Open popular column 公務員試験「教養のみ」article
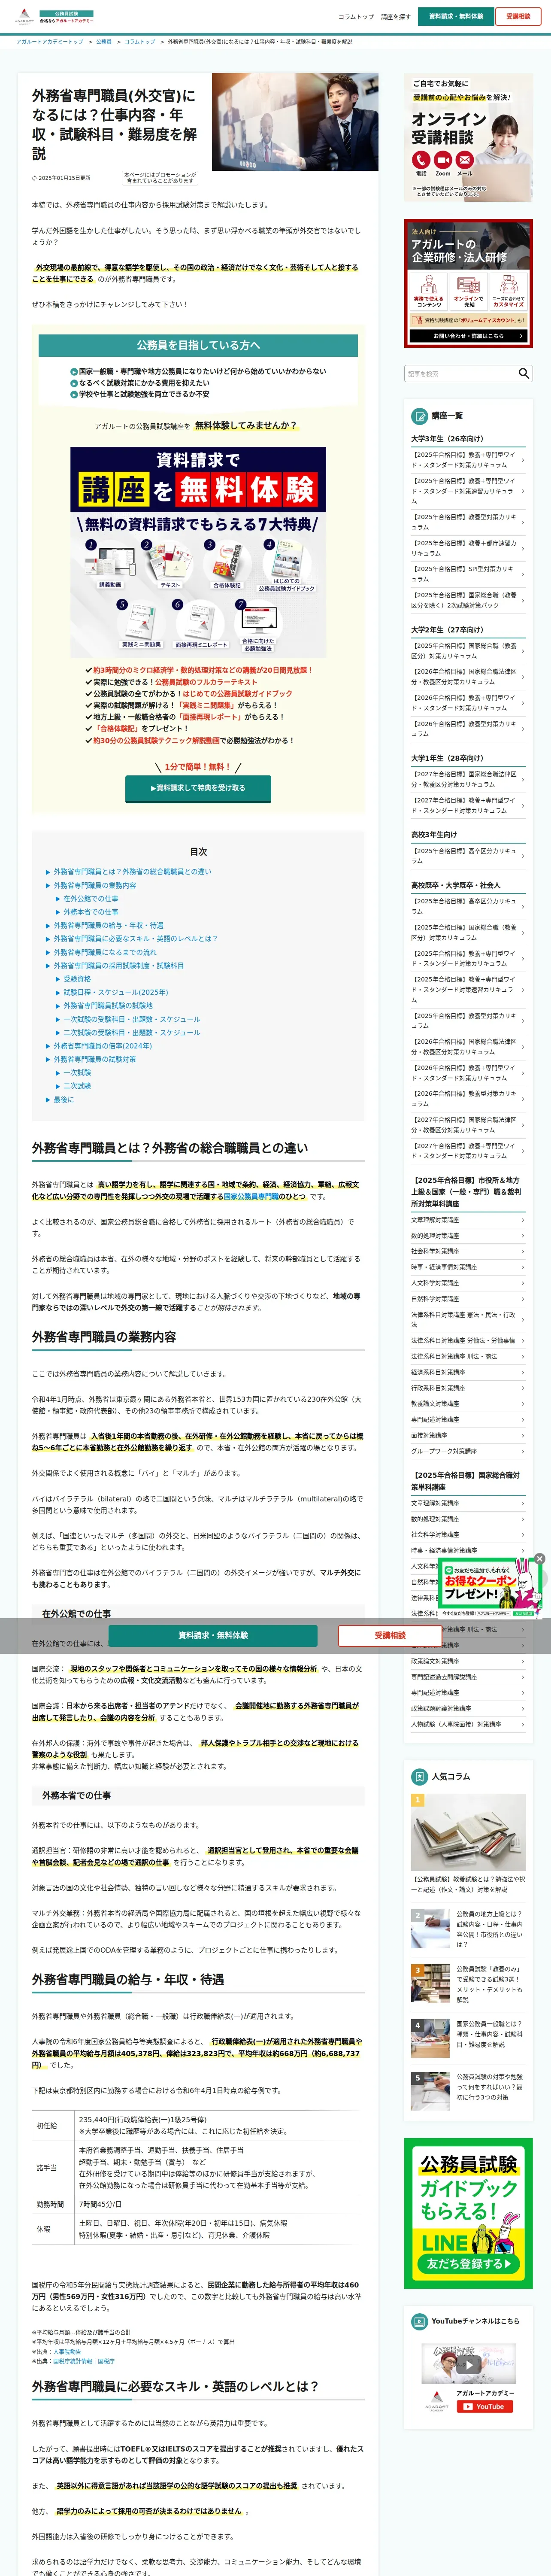The height and width of the screenshot is (2576, 551). [x=468, y=1984]
